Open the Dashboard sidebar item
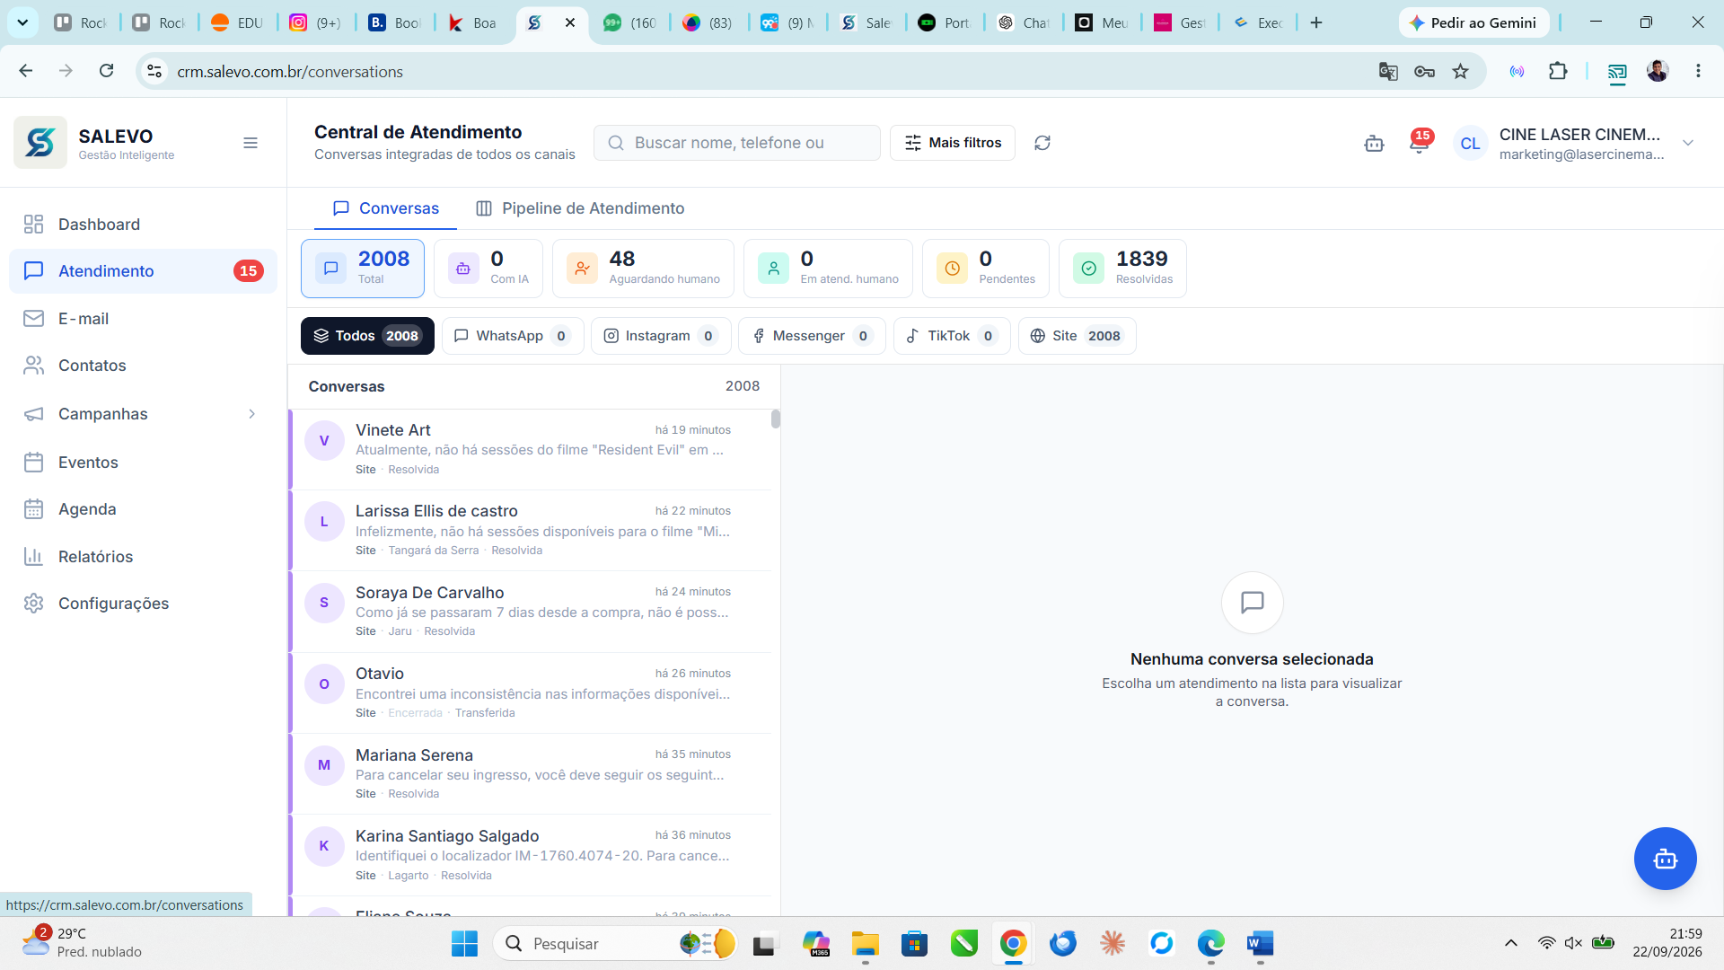Viewport: 1724px width, 970px height. 144,225
